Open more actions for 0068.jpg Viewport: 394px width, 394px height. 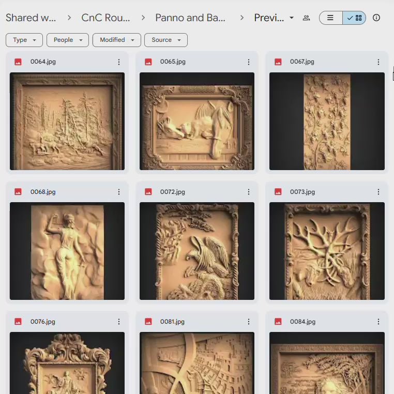(x=119, y=192)
